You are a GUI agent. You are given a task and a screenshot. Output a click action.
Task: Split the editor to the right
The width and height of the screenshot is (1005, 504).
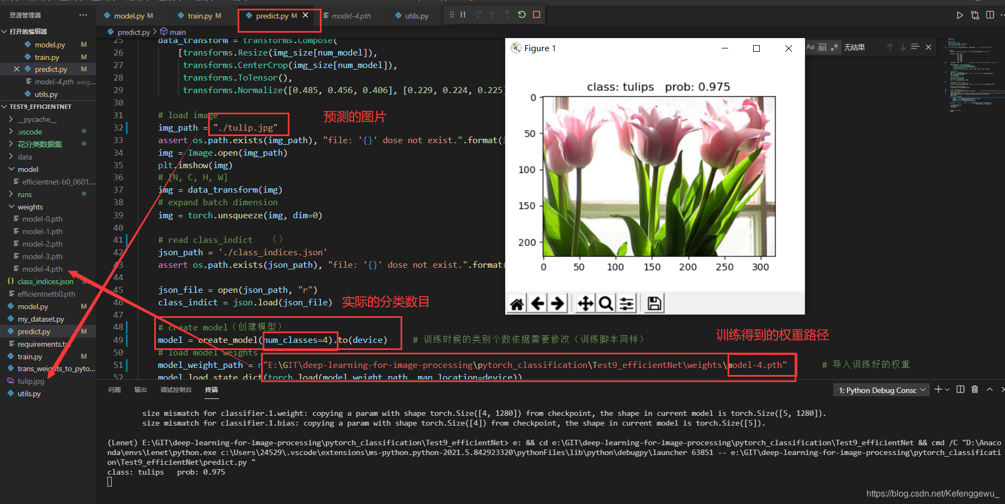(x=990, y=15)
